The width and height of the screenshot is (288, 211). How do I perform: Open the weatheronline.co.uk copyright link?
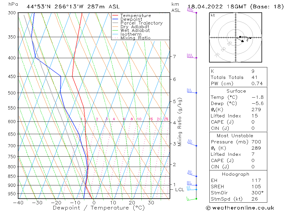(x=240, y=208)
